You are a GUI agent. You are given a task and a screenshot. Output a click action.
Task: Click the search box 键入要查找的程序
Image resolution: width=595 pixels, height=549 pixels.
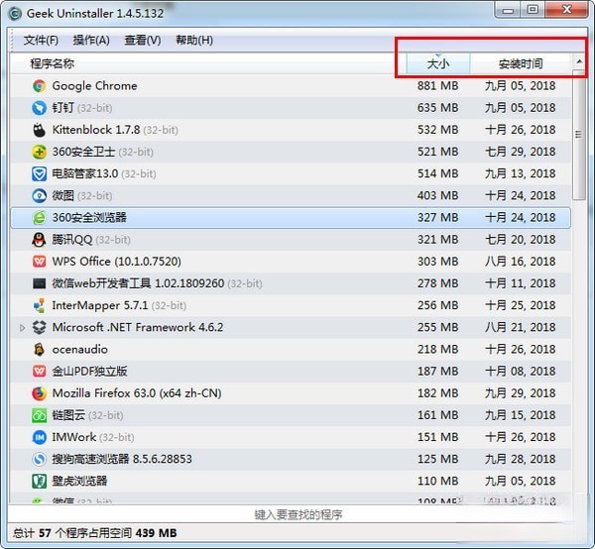point(298,514)
